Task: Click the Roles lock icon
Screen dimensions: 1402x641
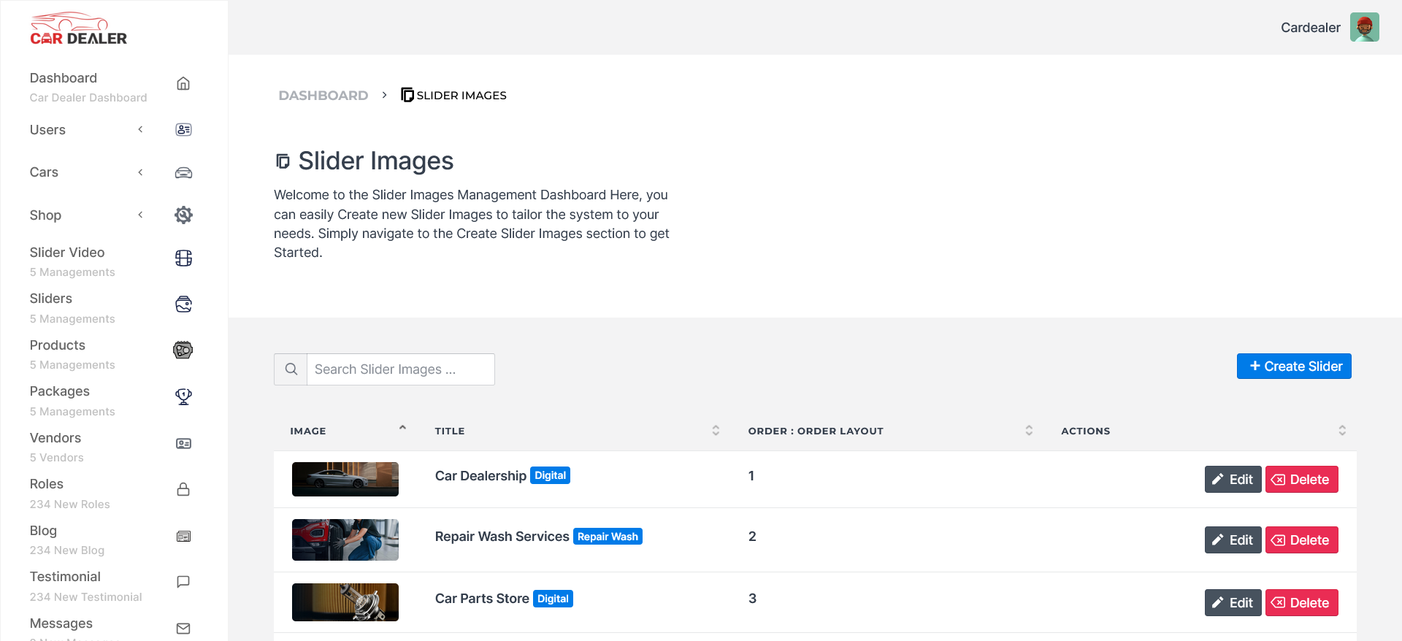Action: [x=183, y=489]
